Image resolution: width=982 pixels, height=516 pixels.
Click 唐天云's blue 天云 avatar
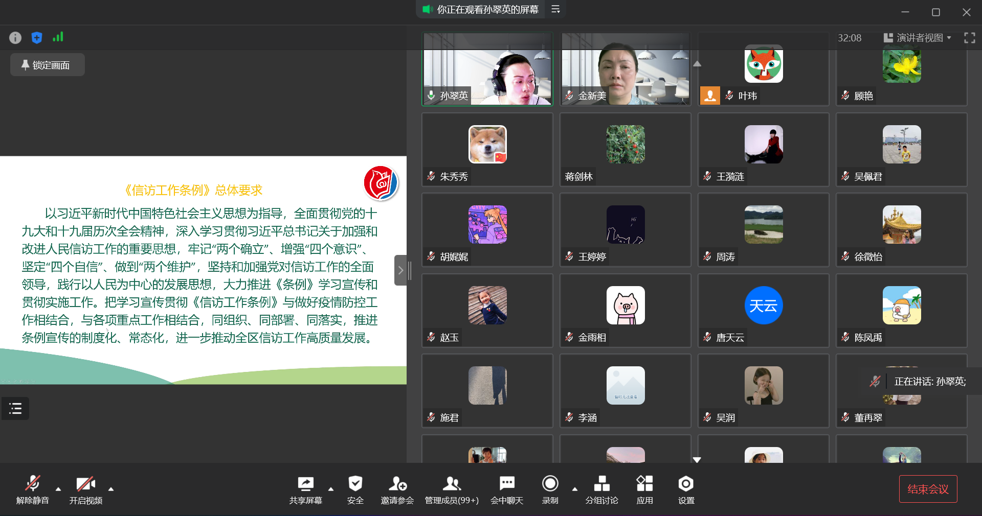click(x=764, y=305)
